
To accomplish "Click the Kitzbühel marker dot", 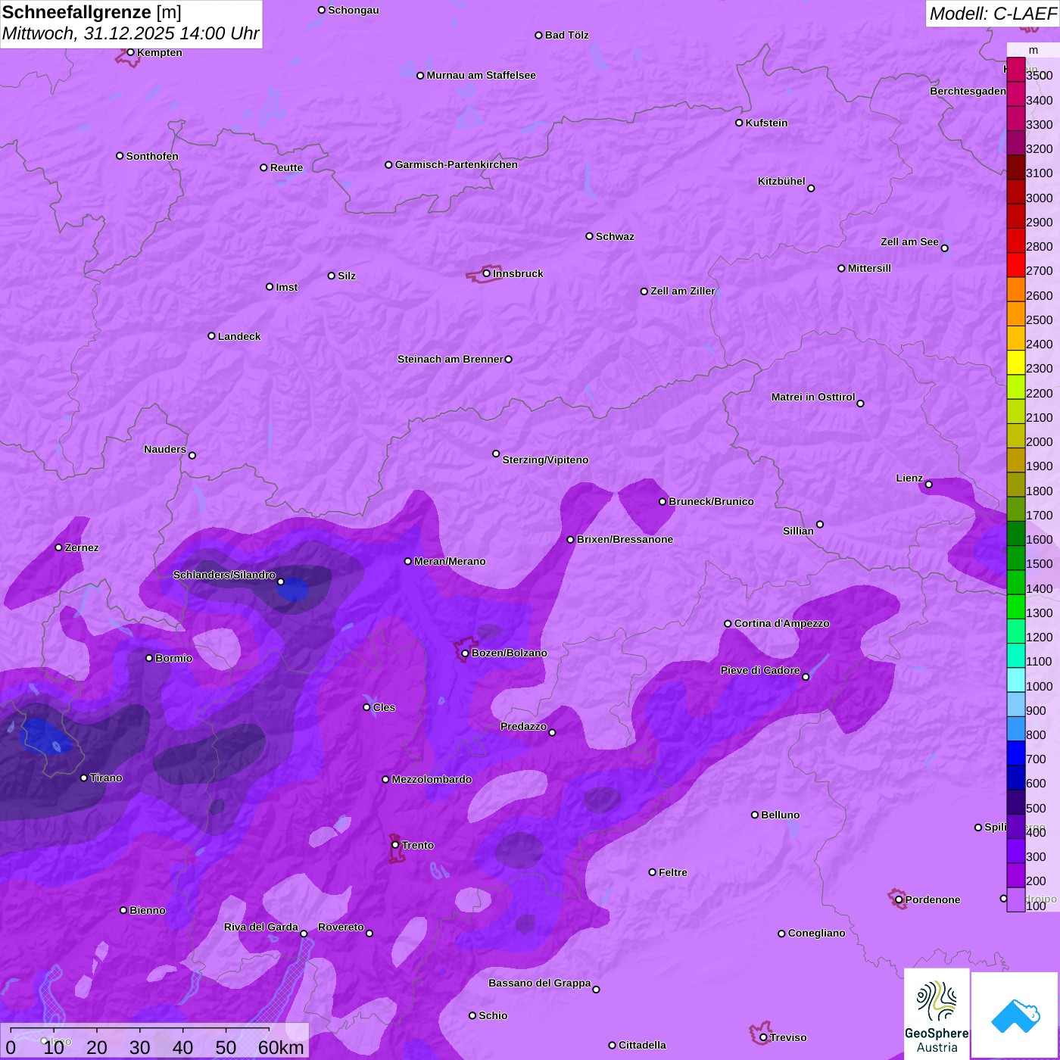I will coord(811,188).
